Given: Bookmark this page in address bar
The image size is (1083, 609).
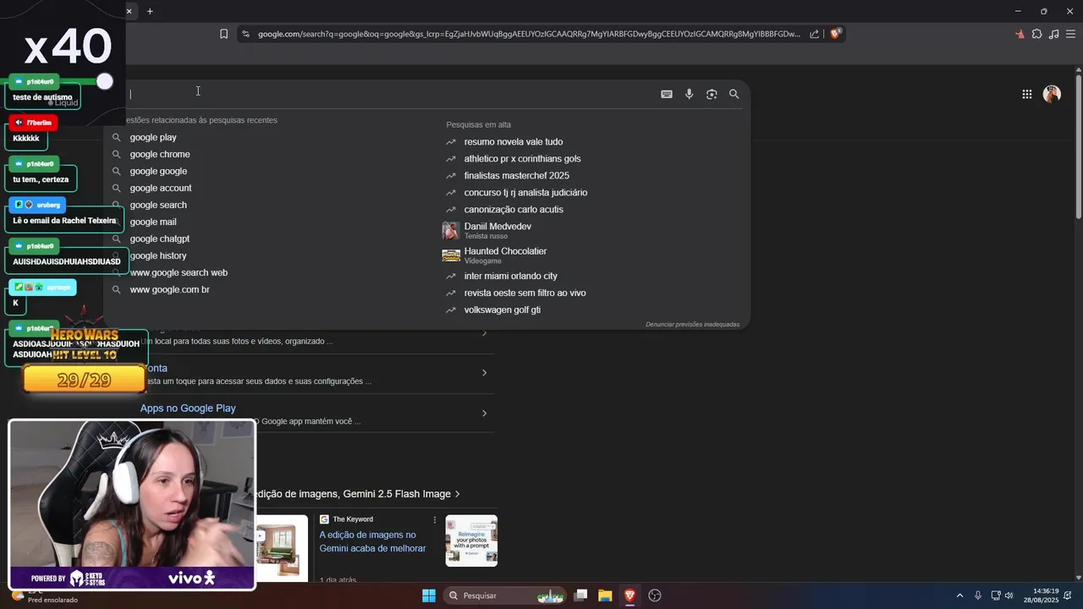Looking at the screenshot, I should 223,34.
